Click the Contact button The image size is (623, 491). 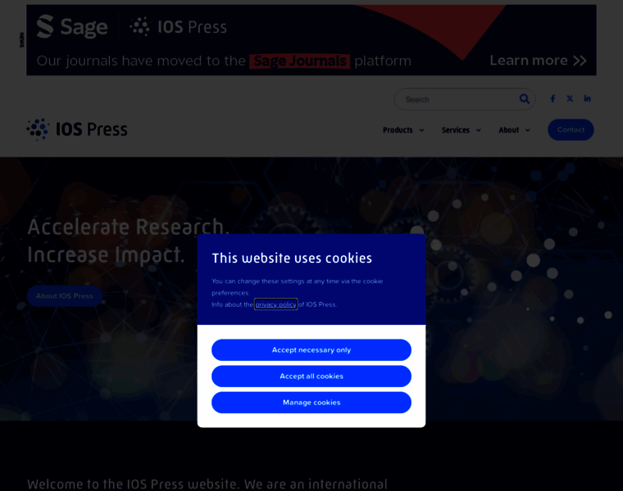click(571, 129)
